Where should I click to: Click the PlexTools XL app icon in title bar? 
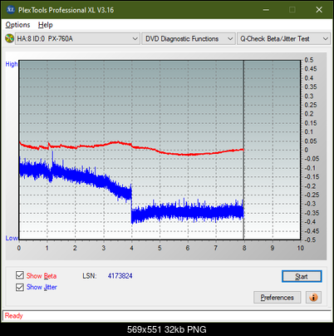10,10
